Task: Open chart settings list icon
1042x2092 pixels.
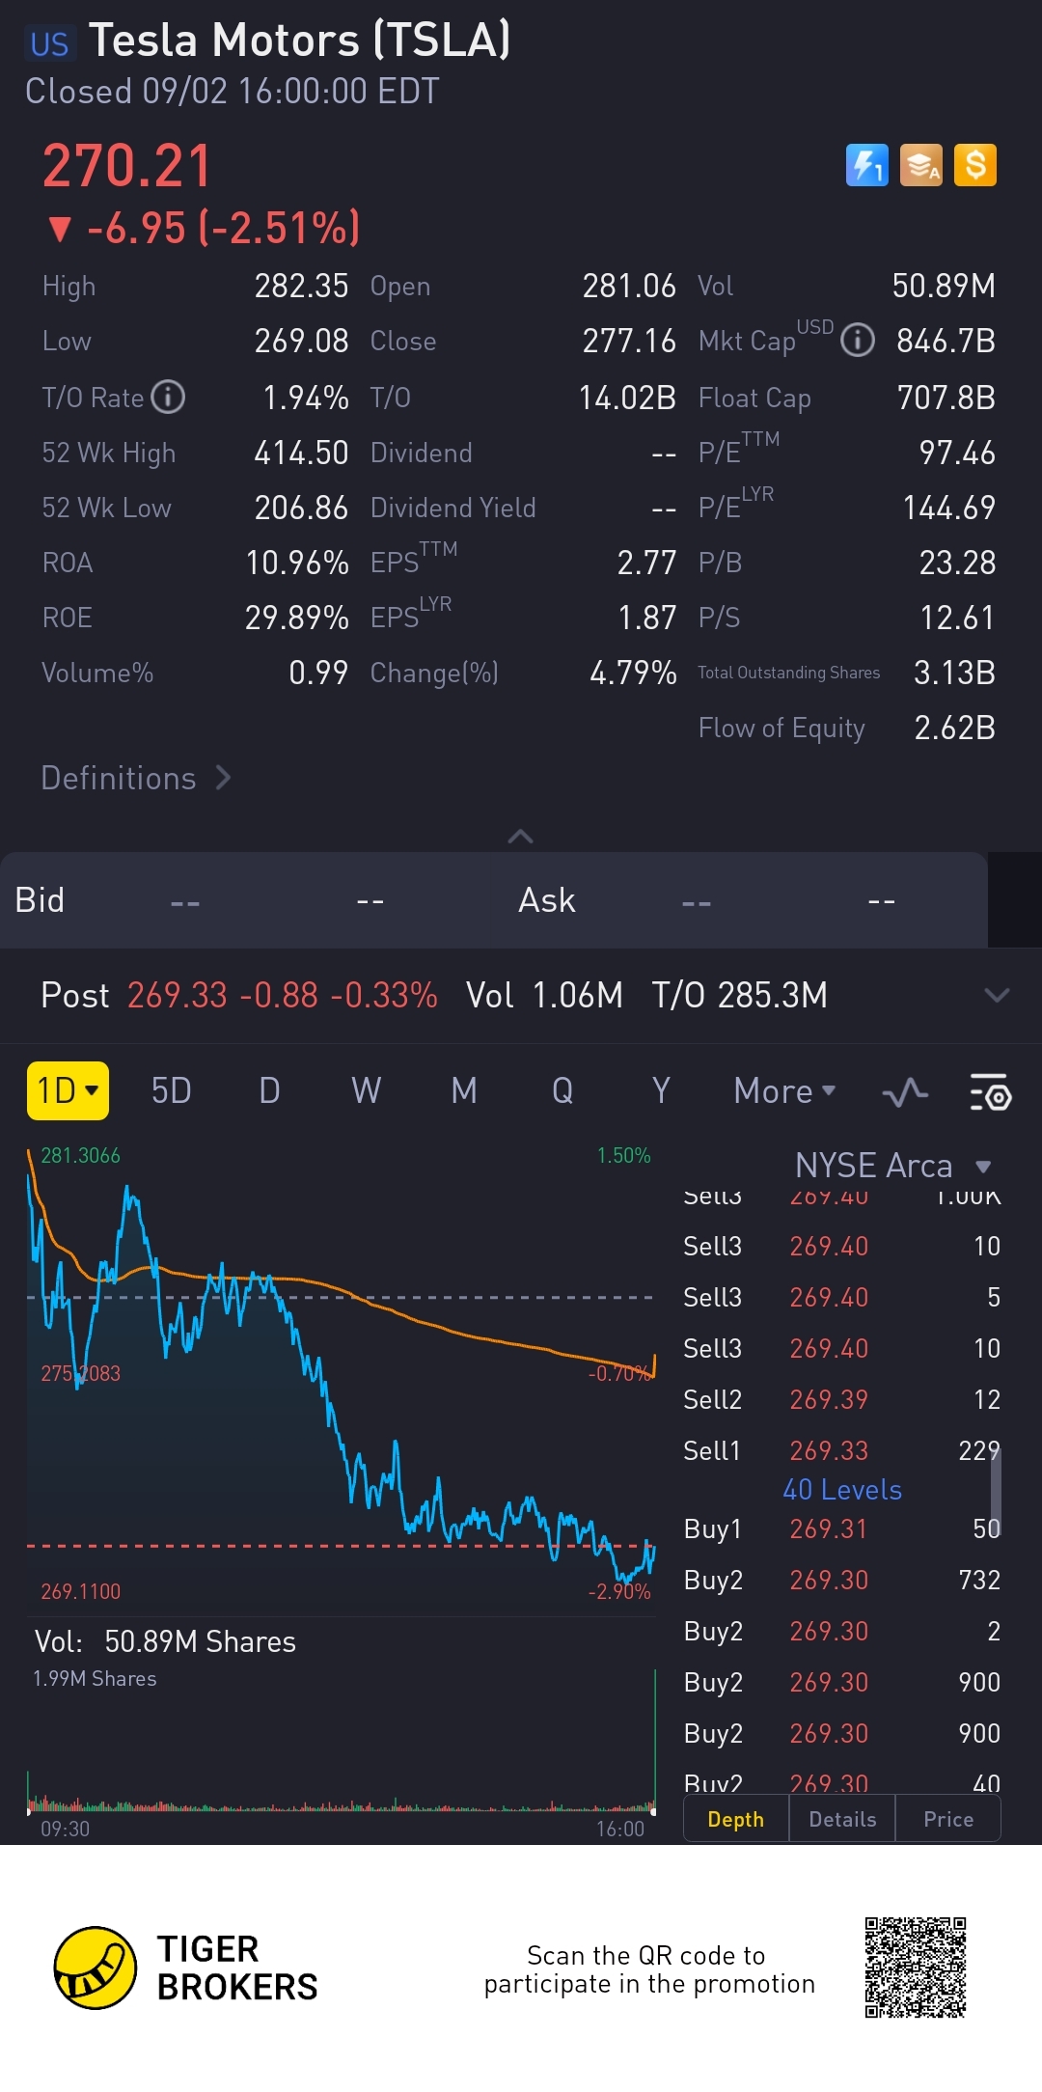Action: point(990,1092)
